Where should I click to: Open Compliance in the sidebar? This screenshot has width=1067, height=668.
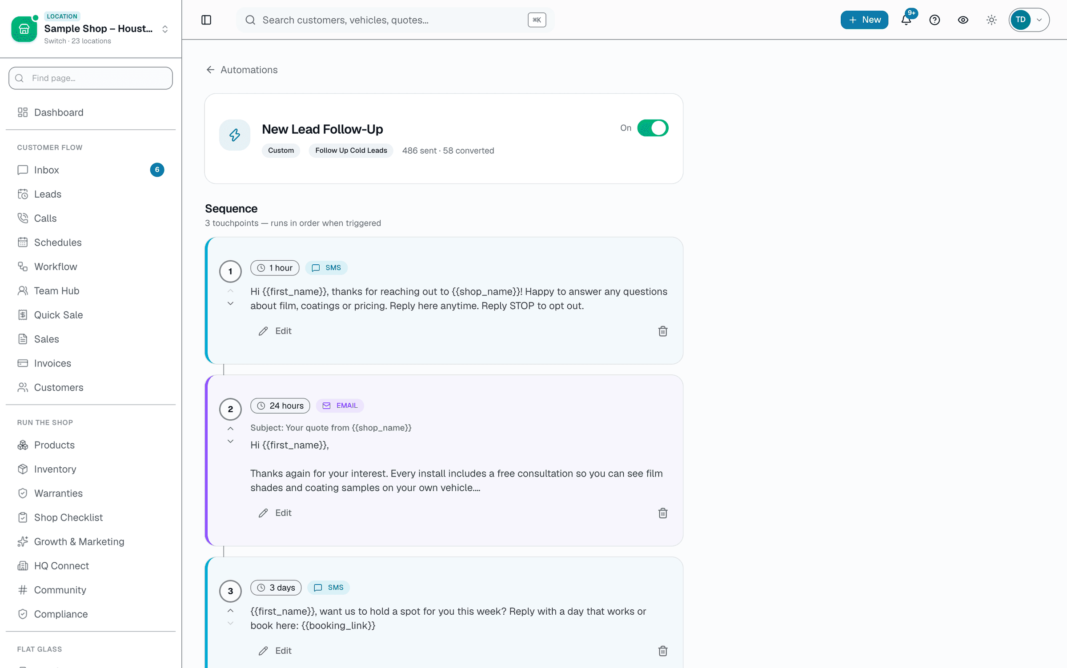click(91, 614)
